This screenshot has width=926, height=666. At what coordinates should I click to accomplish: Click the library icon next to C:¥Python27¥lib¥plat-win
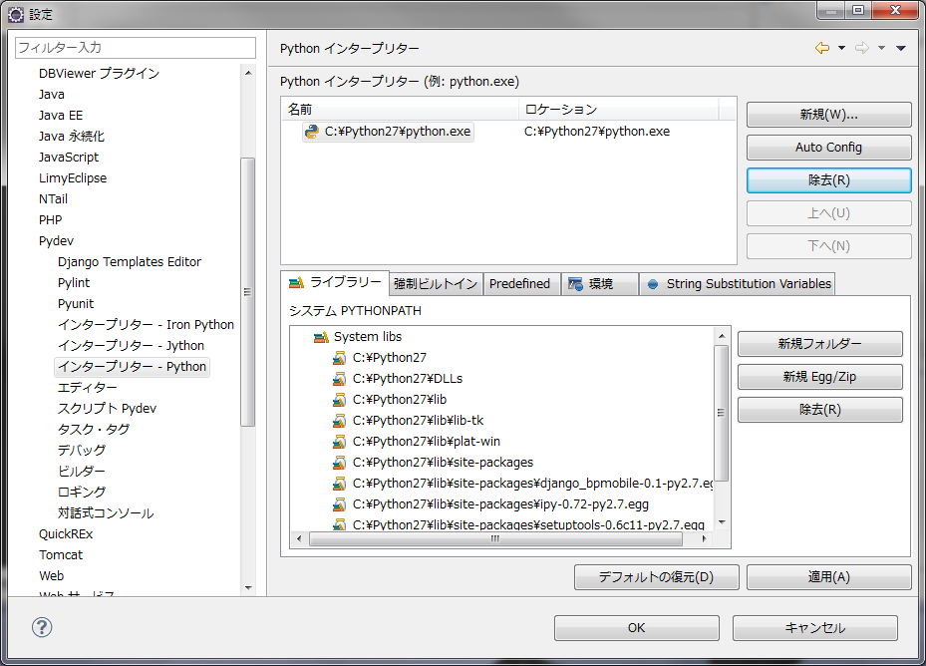[x=339, y=442]
